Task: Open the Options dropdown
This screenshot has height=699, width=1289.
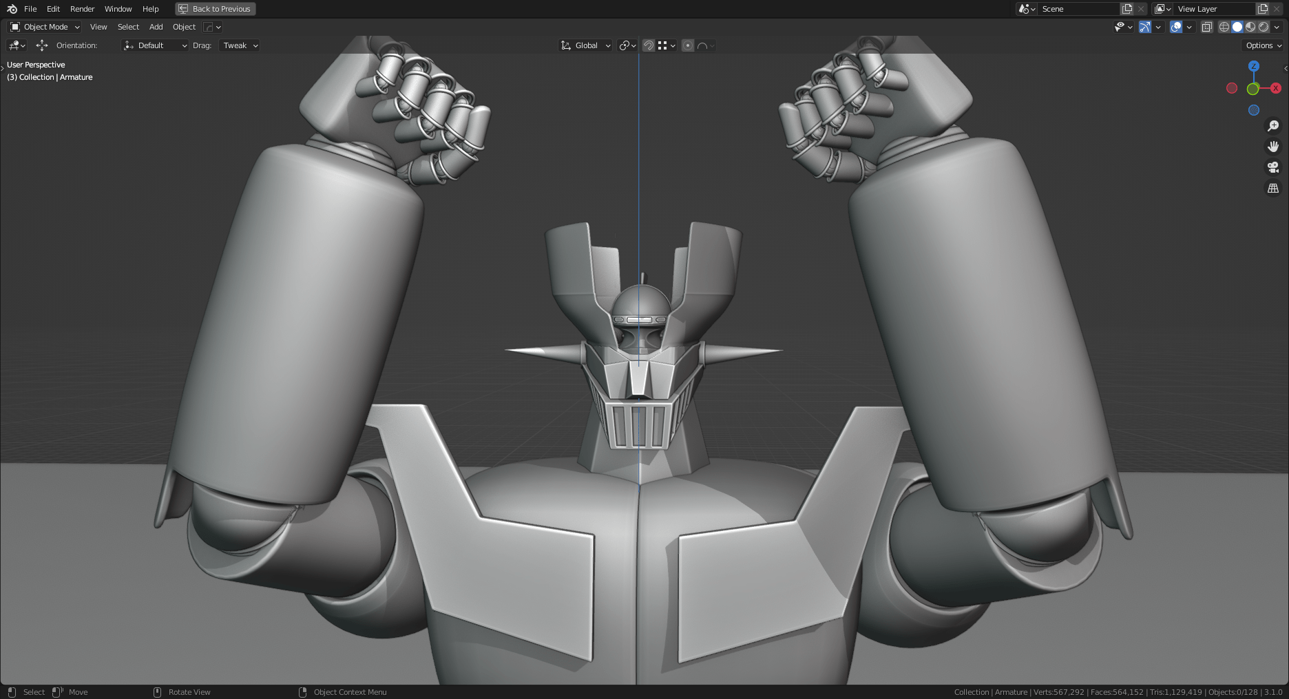Action: [x=1264, y=45]
